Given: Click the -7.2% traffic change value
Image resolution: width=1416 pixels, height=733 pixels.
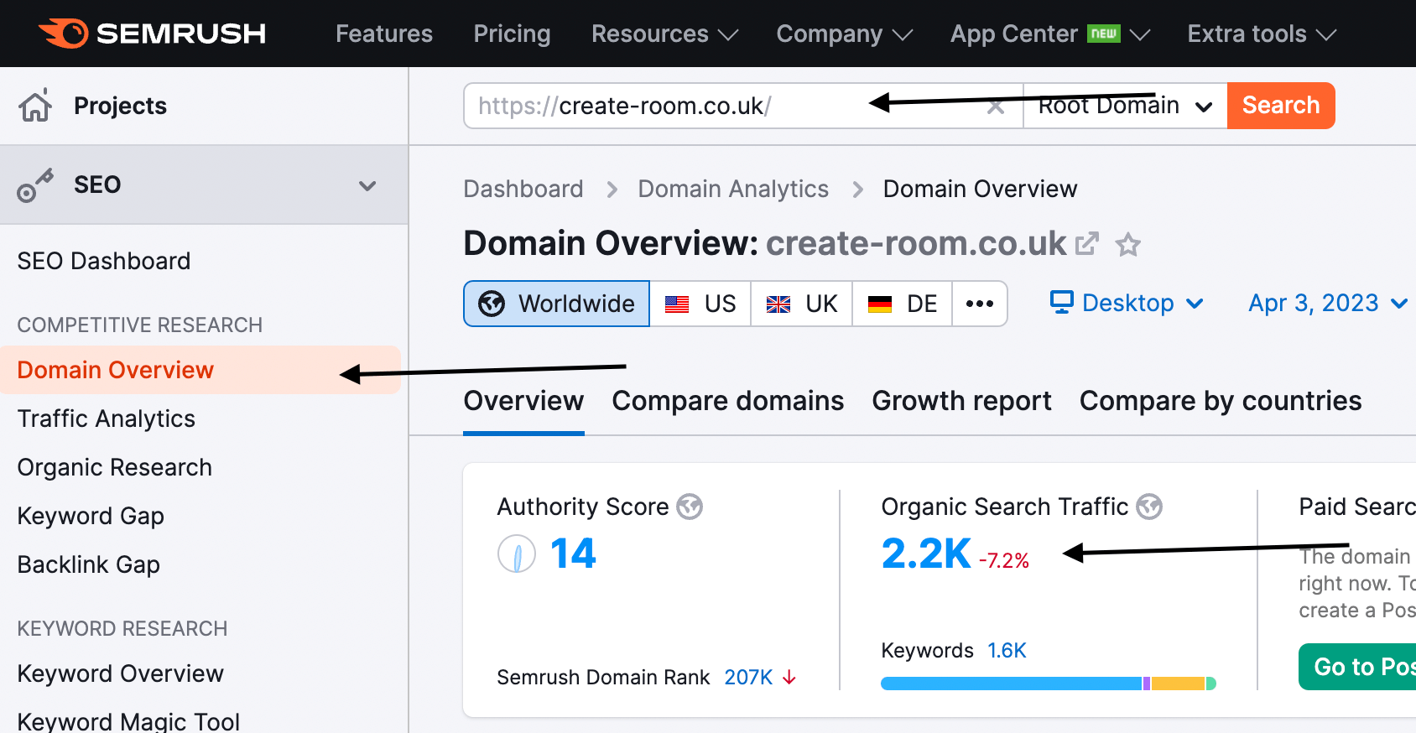Looking at the screenshot, I should tap(1004, 560).
